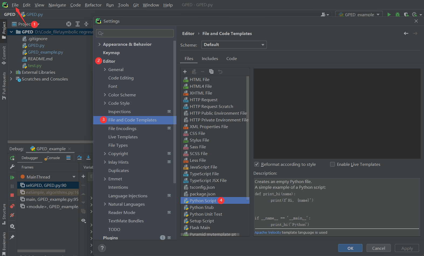Expand the General settings node
Screen dimensions: 424x256
(x=105, y=69)
